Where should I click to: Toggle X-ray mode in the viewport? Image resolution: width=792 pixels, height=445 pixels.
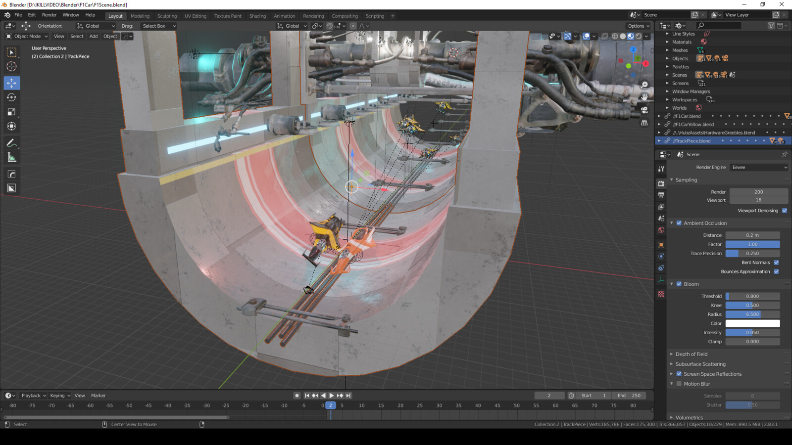coord(604,36)
